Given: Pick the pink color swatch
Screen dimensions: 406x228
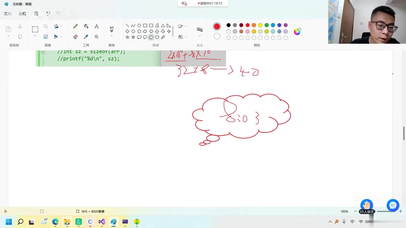Looking at the screenshot, I should [x=247, y=32].
